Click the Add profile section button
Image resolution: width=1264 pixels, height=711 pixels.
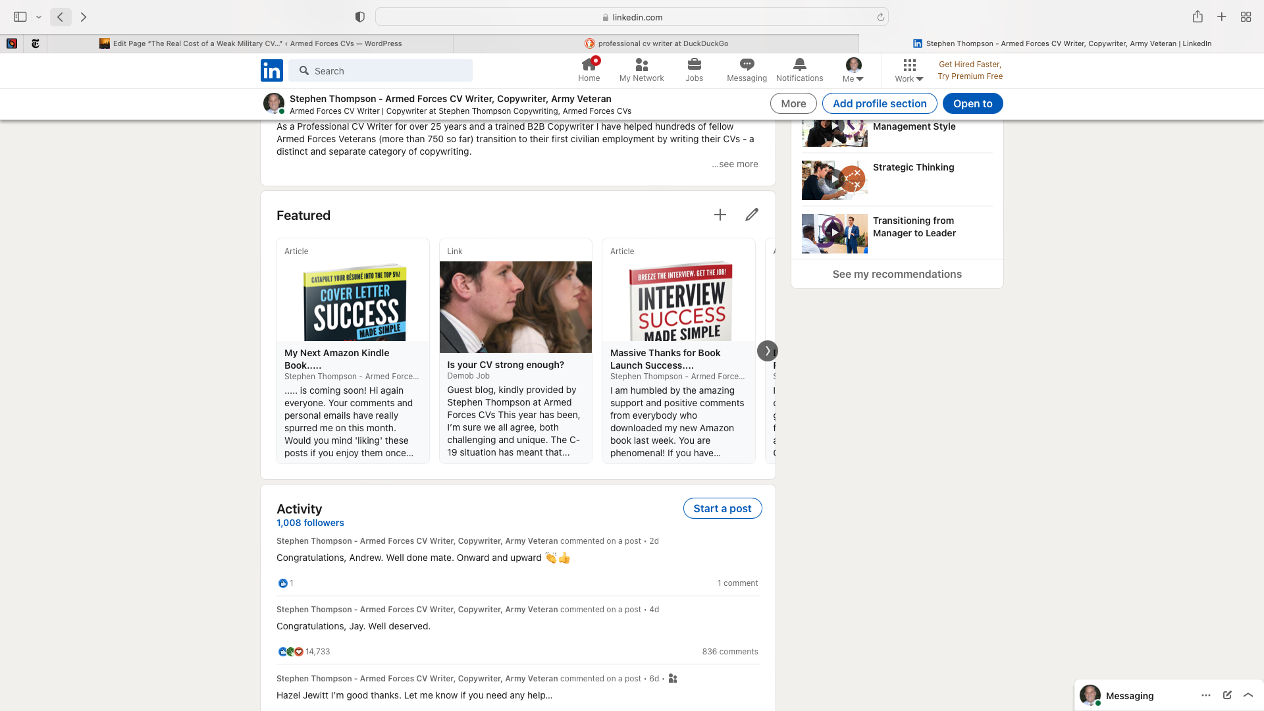(880, 103)
